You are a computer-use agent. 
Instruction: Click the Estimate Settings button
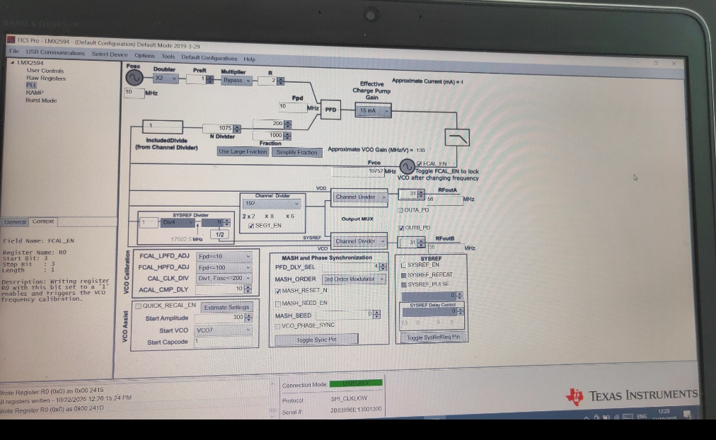[226, 307]
